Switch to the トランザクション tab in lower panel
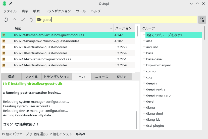 (57, 77)
